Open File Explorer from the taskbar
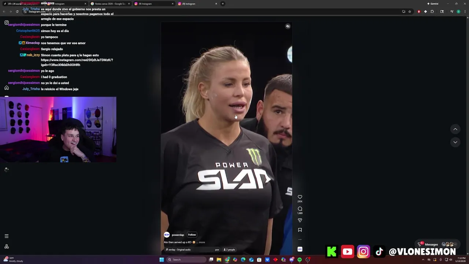The image size is (469, 264). click(x=219, y=260)
